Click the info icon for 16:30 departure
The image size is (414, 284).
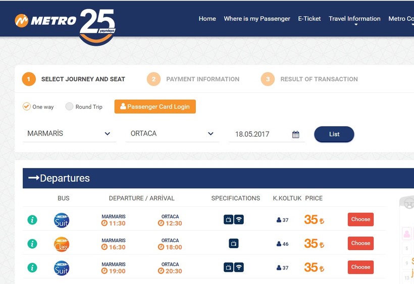(32, 244)
